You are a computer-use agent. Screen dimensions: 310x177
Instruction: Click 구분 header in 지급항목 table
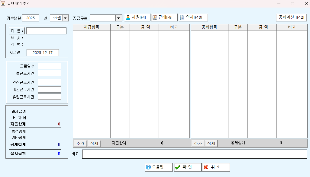click(x=120, y=27)
